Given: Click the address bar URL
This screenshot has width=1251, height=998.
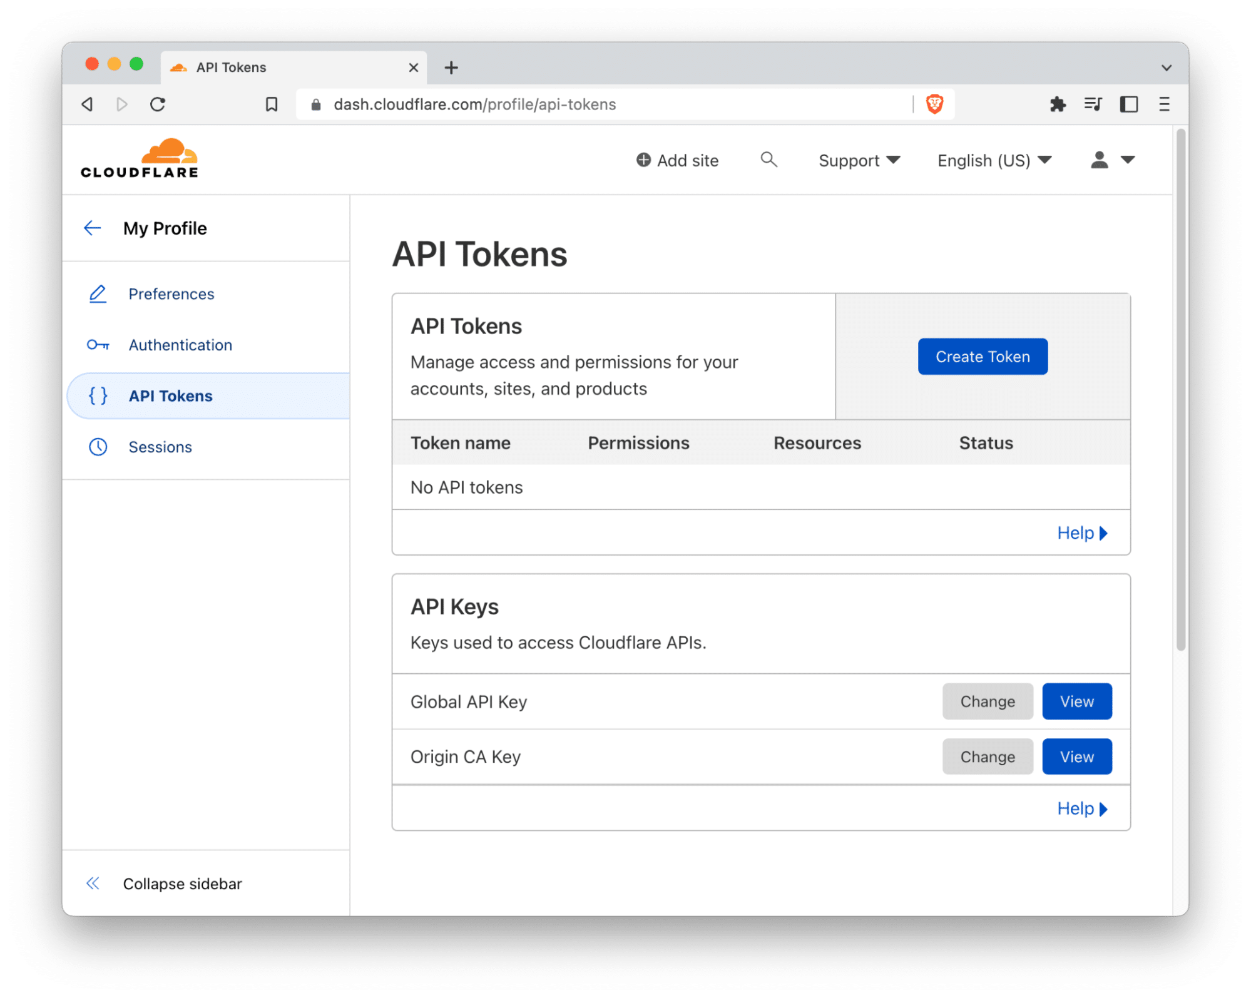Looking at the screenshot, I should (475, 104).
